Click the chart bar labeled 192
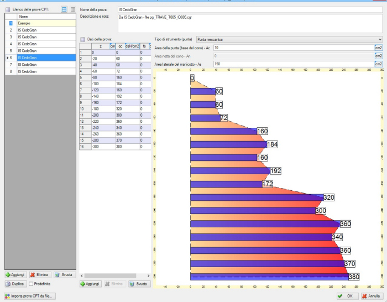 (231, 171)
